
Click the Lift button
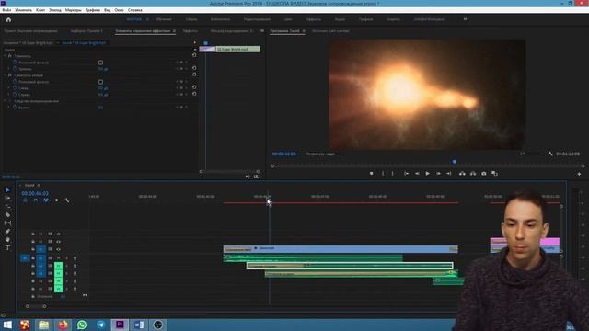tap(462, 174)
